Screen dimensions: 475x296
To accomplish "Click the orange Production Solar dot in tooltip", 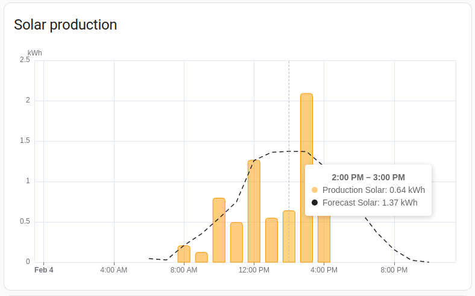I will pyautogui.click(x=315, y=190).
